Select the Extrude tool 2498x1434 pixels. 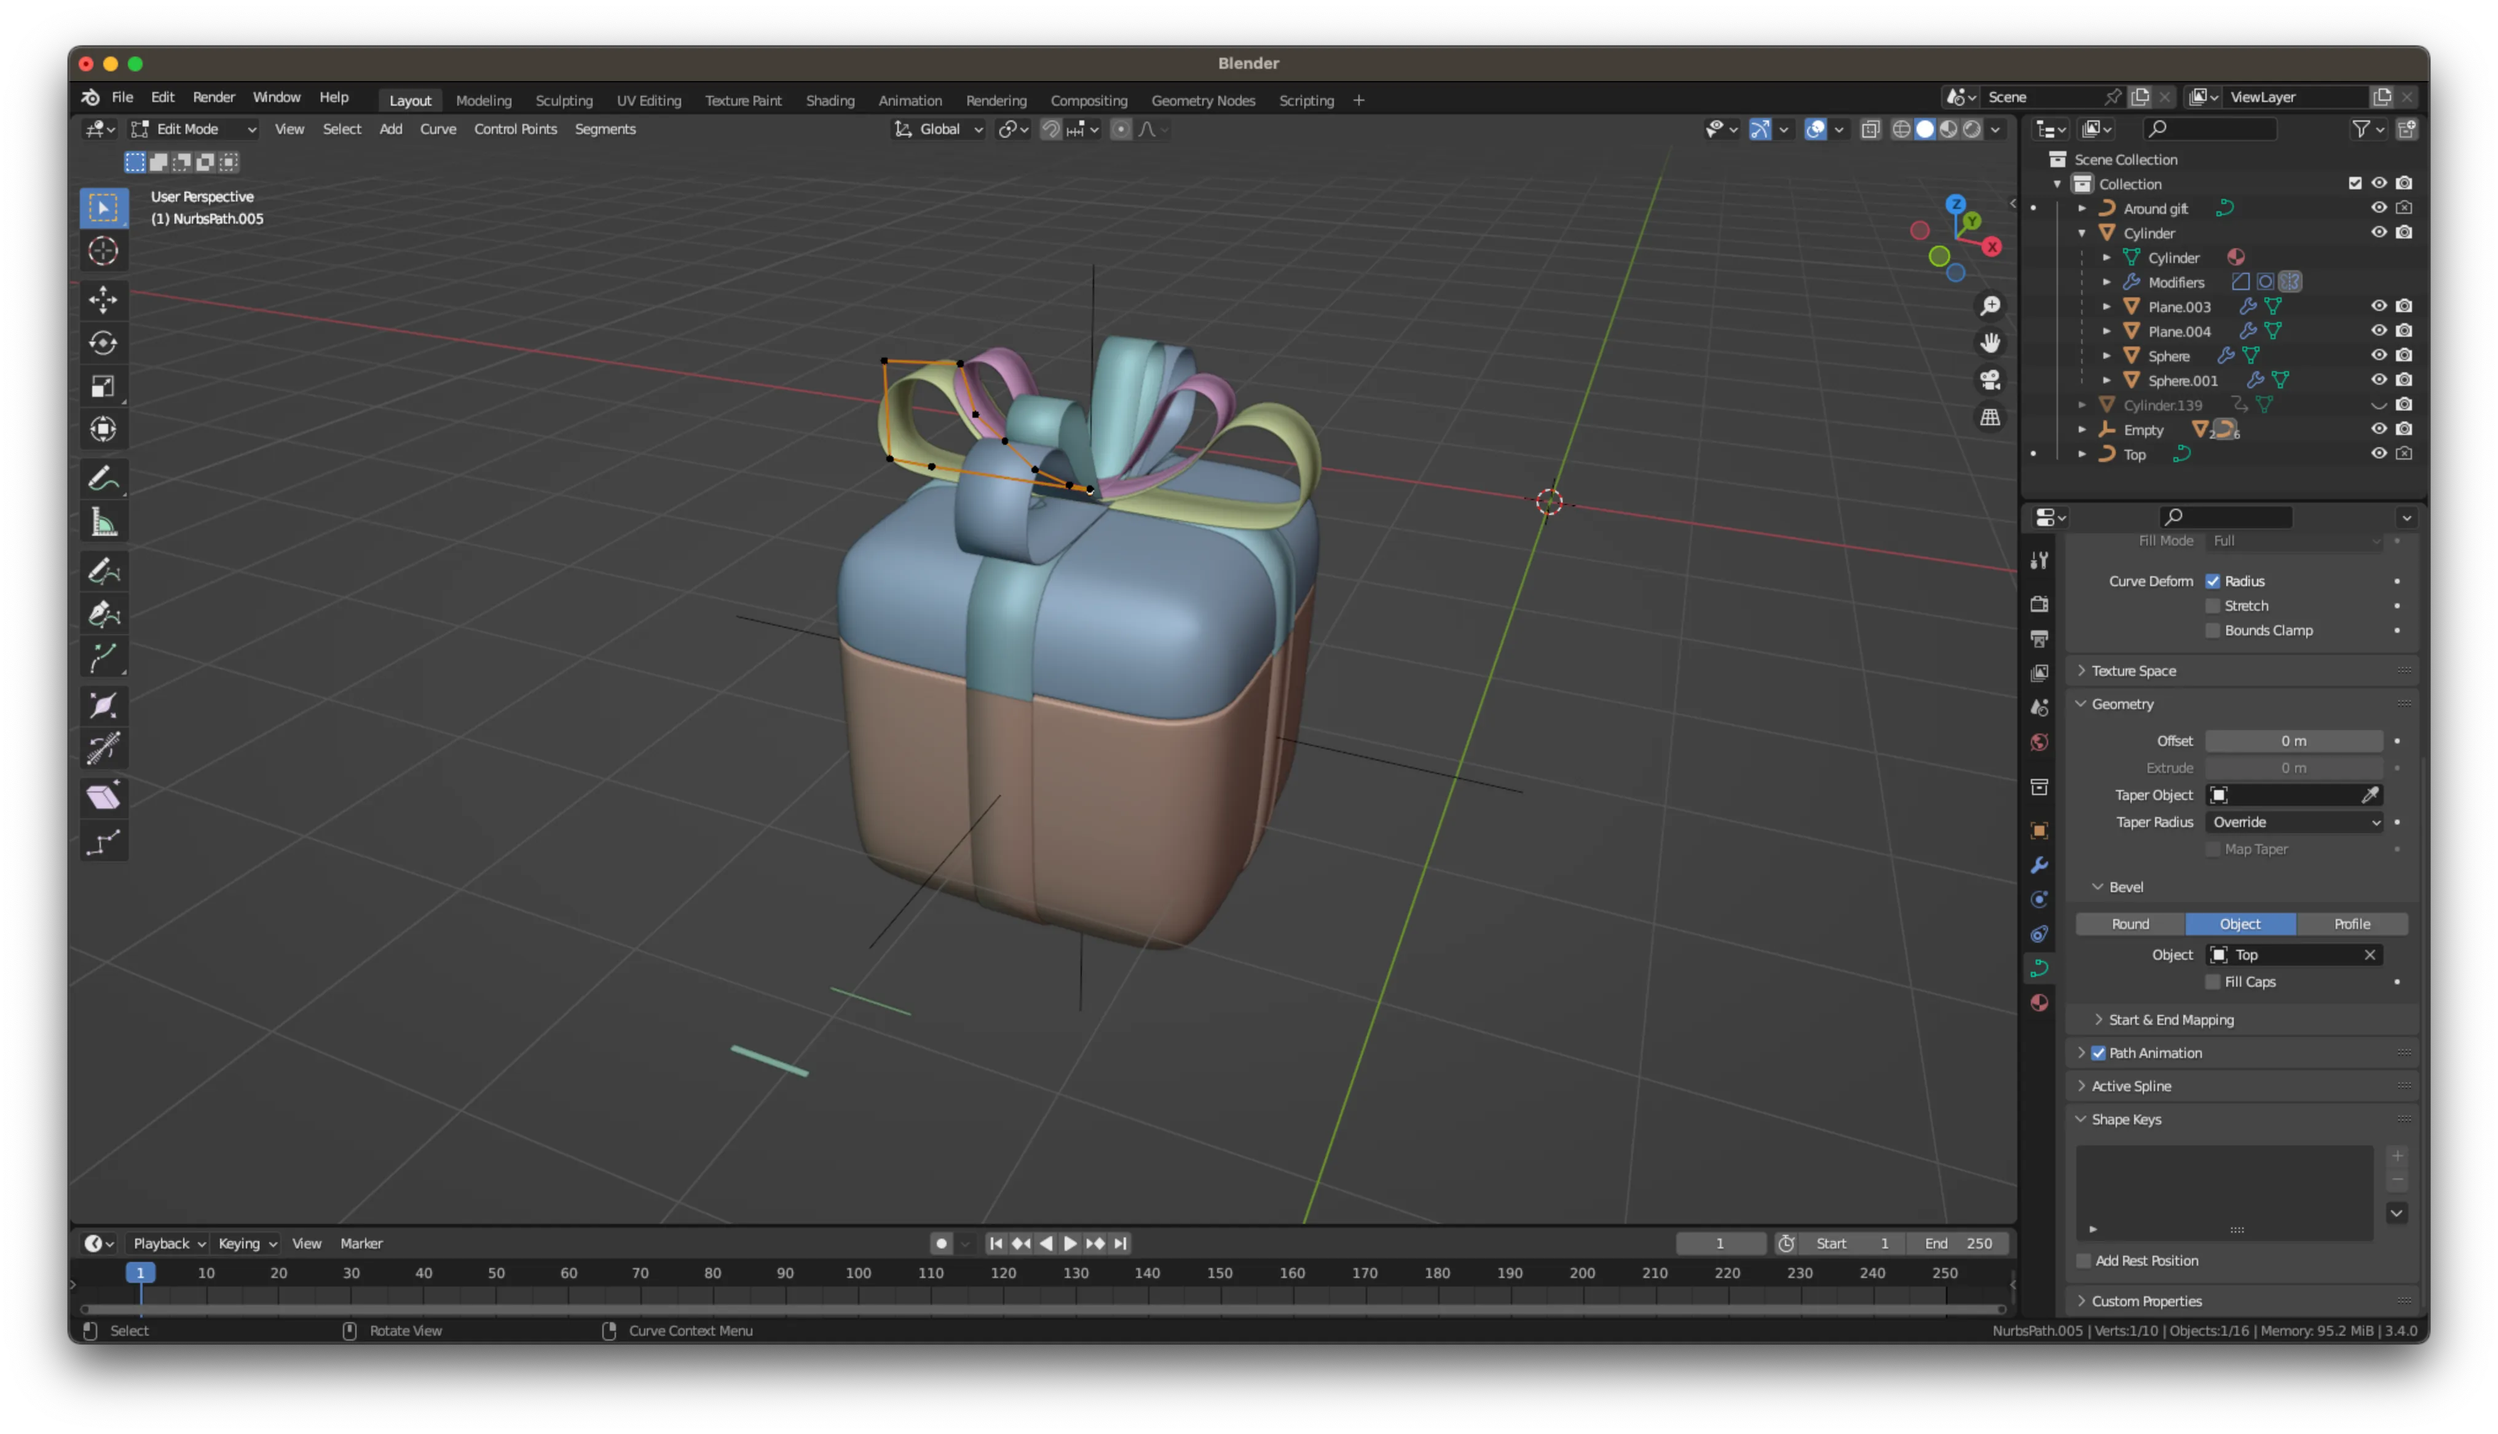pyautogui.click(x=103, y=658)
